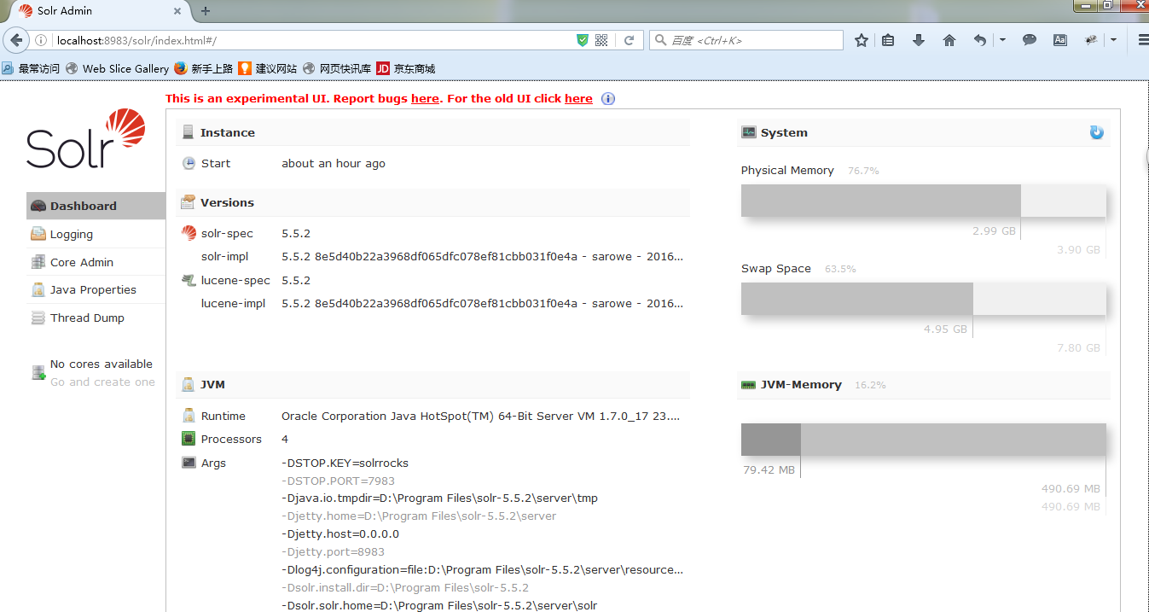Click the JVM-Memory usage bar
The height and width of the screenshot is (612, 1149).
(924, 440)
